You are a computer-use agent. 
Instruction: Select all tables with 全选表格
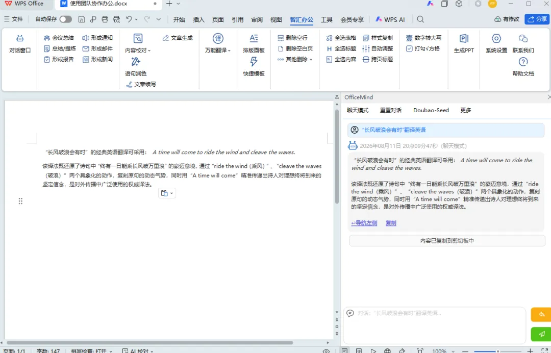pos(341,38)
